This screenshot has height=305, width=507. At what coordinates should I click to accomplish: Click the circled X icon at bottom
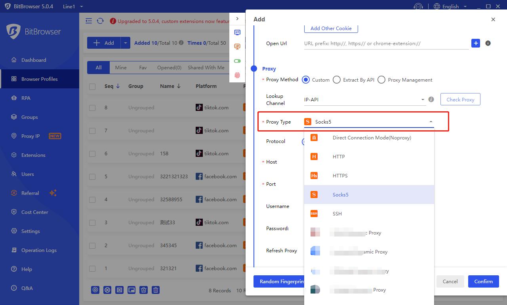coord(107,290)
